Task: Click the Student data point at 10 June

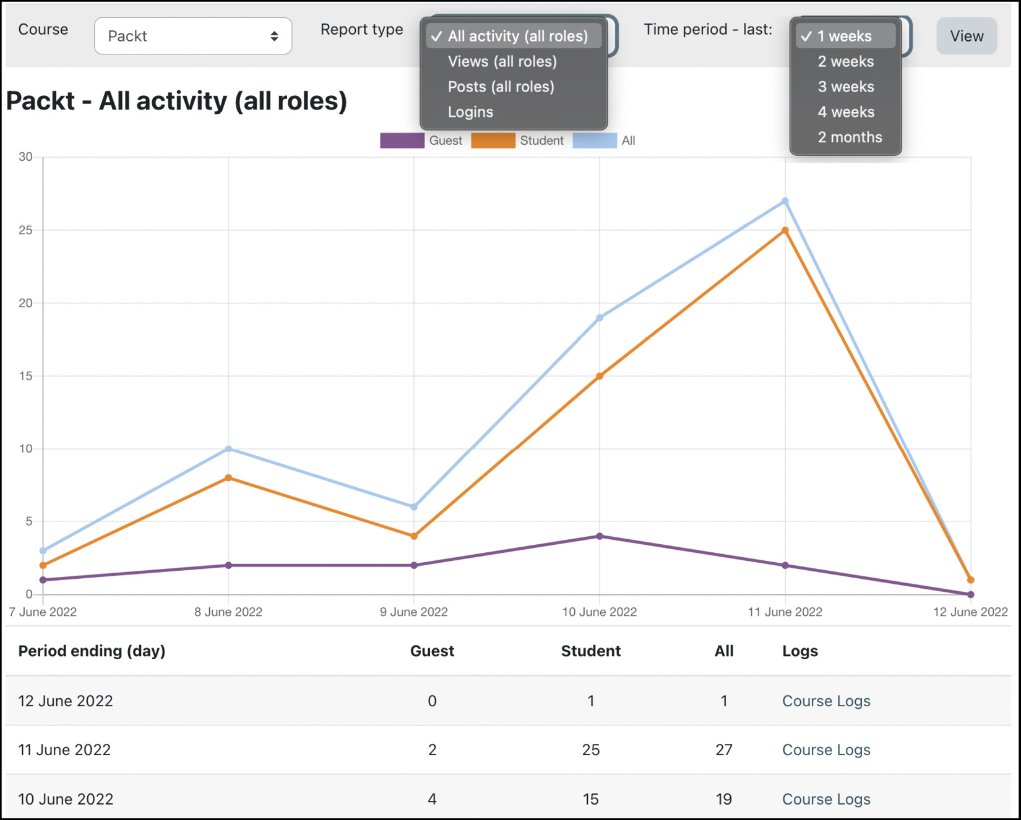Action: (599, 376)
